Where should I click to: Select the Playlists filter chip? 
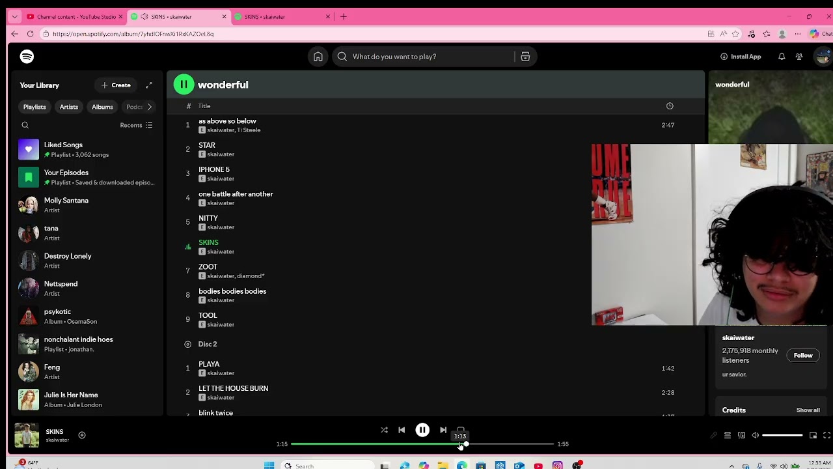click(x=34, y=107)
